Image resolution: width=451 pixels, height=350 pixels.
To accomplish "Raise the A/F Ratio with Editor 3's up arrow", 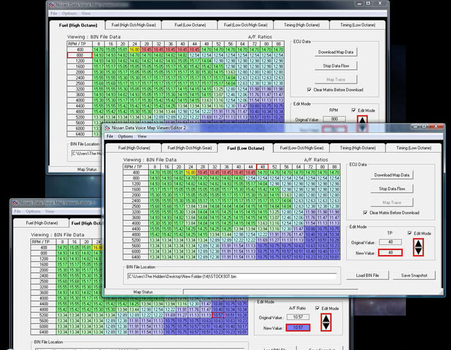I will pos(326,318).
